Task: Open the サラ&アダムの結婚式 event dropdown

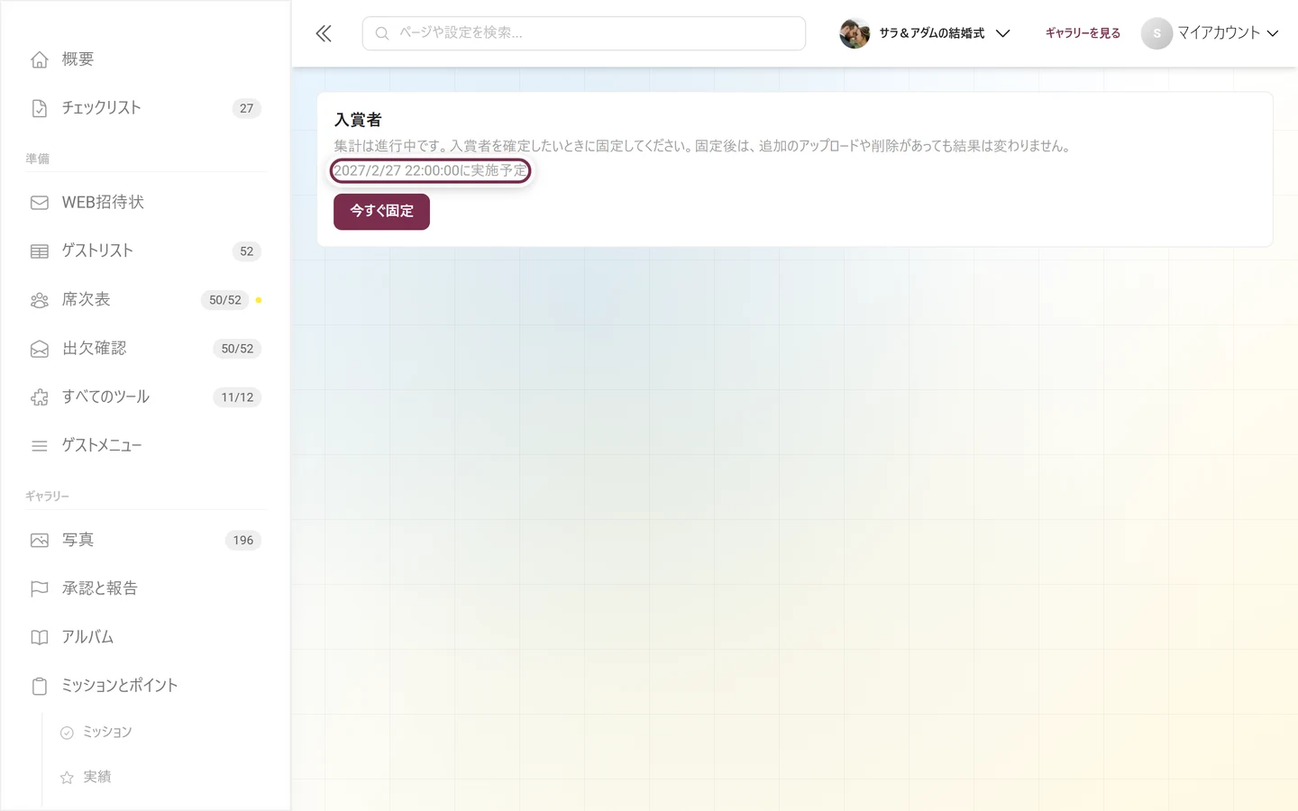Action: (x=925, y=33)
